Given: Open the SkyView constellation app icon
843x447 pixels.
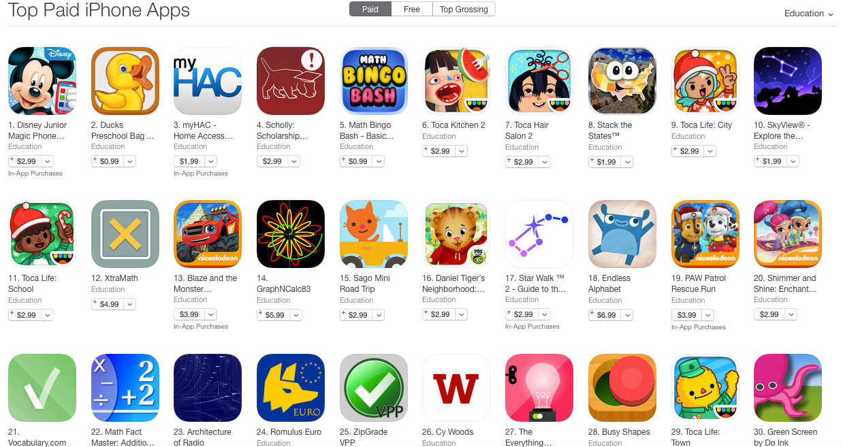Looking at the screenshot, I should pyautogui.click(x=788, y=81).
